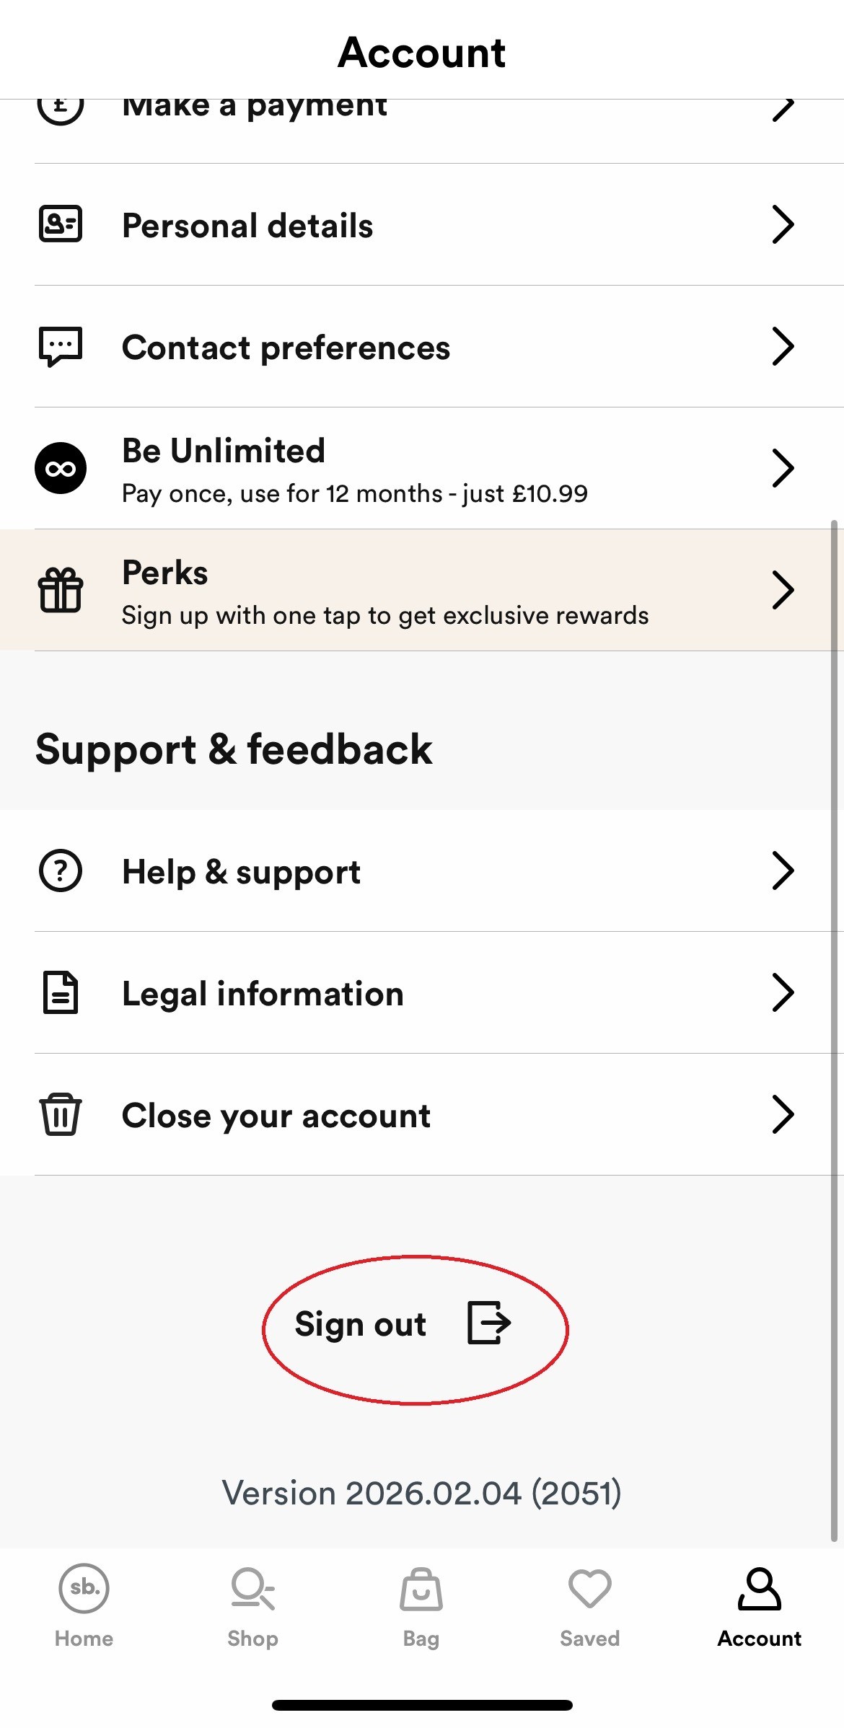Open Contact preferences via its chevron arrow

783,346
